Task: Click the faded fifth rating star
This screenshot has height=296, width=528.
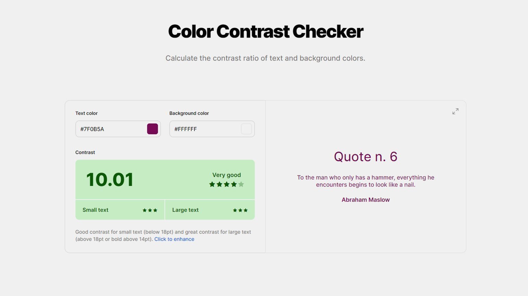Action: [241, 184]
